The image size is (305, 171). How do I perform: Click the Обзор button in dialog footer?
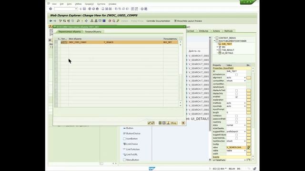coord(172,123)
